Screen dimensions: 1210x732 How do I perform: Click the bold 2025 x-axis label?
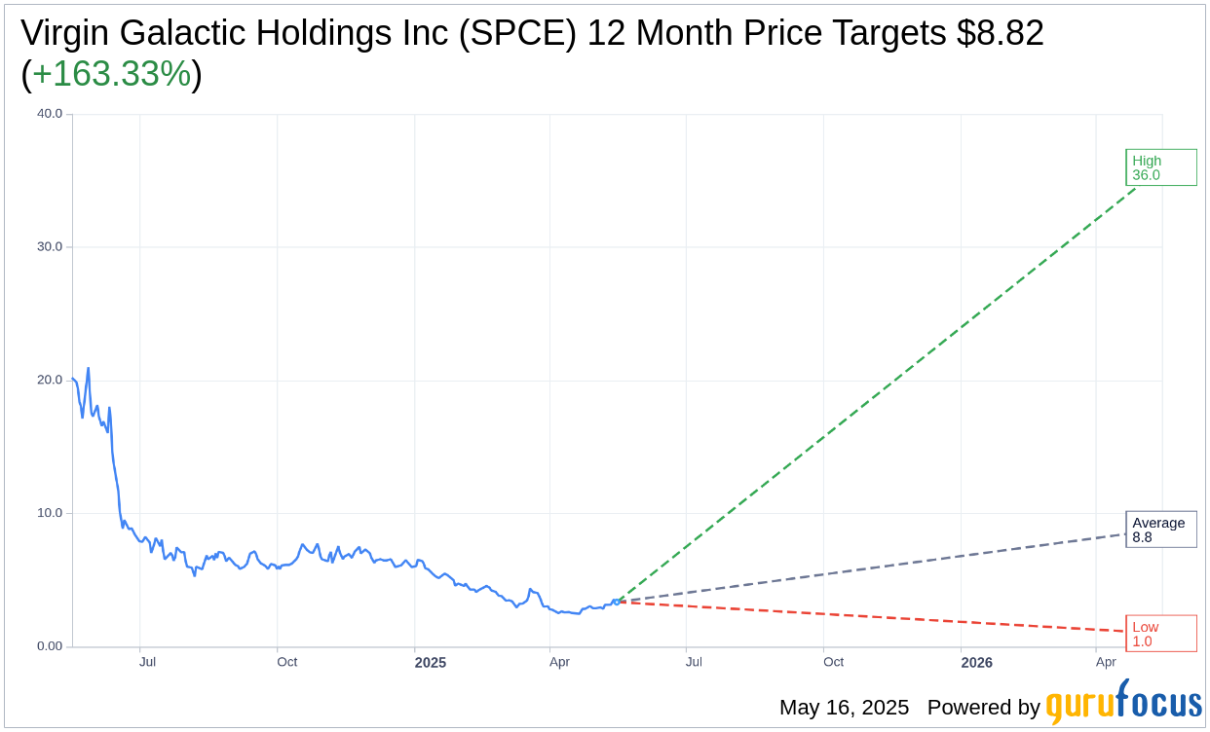point(430,663)
